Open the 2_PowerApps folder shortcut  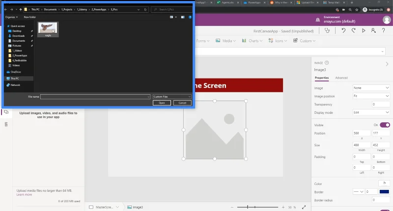point(20,55)
